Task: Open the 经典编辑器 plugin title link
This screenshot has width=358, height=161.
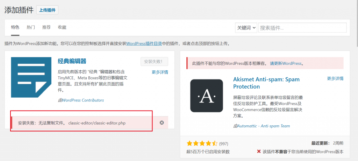Action: [72, 61]
